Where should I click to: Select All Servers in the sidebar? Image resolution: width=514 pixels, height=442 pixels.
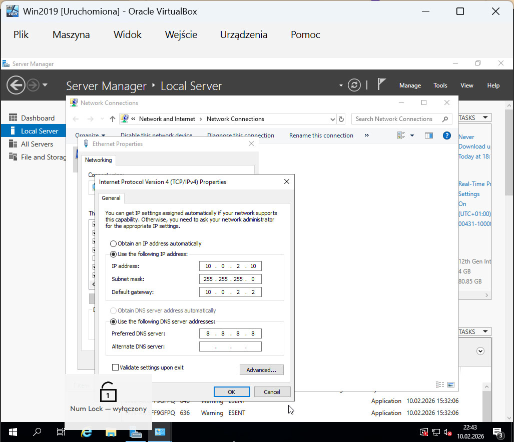(37, 144)
